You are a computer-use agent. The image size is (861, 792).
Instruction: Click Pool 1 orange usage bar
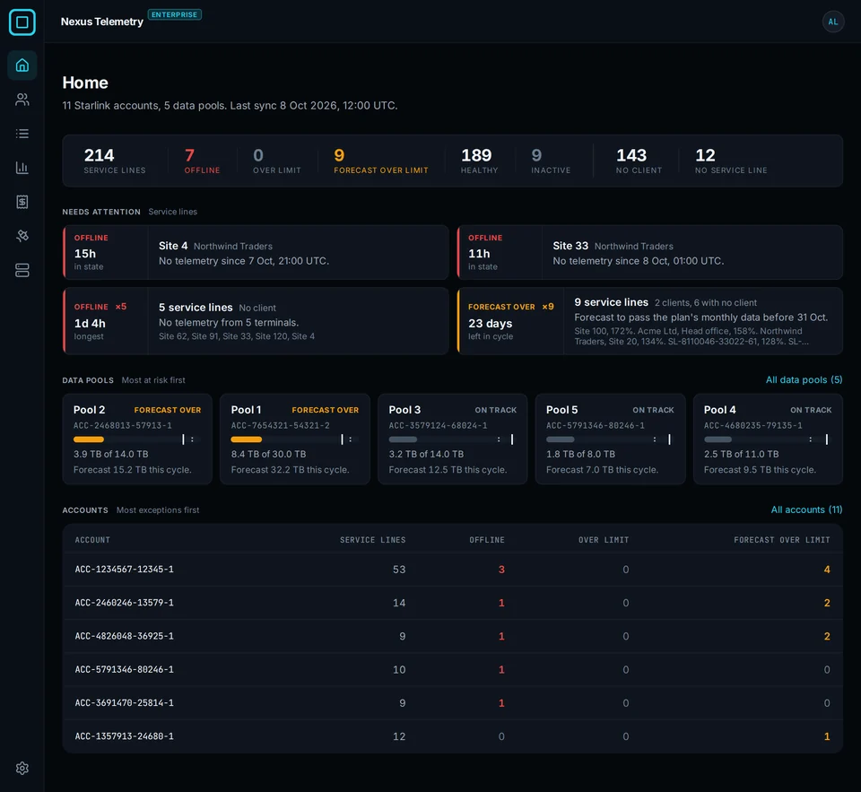[x=246, y=440]
